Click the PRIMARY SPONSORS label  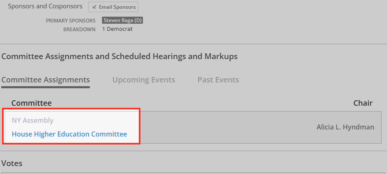pyautogui.click(x=71, y=21)
